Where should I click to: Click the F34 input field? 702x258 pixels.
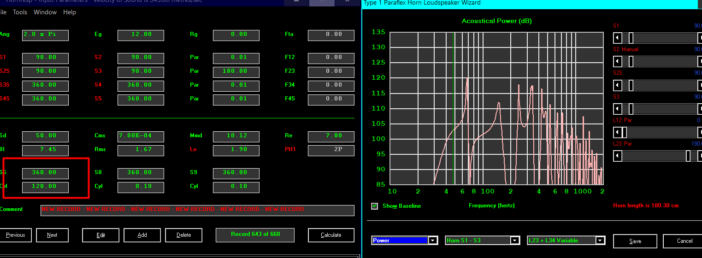point(331,86)
